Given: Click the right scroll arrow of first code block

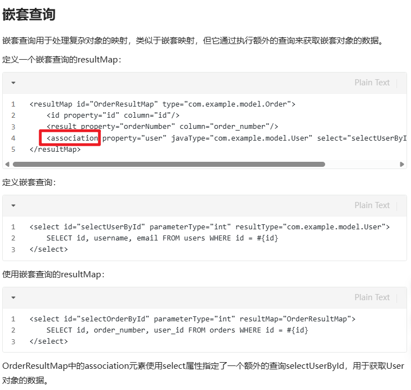Looking at the screenshot, I should 402,165.
